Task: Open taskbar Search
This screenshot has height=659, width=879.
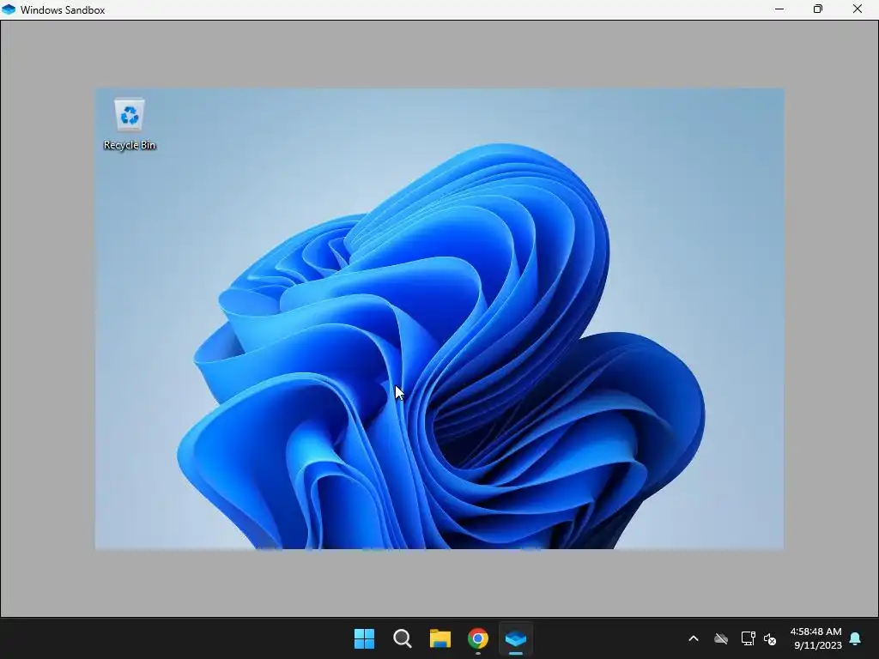Action: (x=403, y=638)
